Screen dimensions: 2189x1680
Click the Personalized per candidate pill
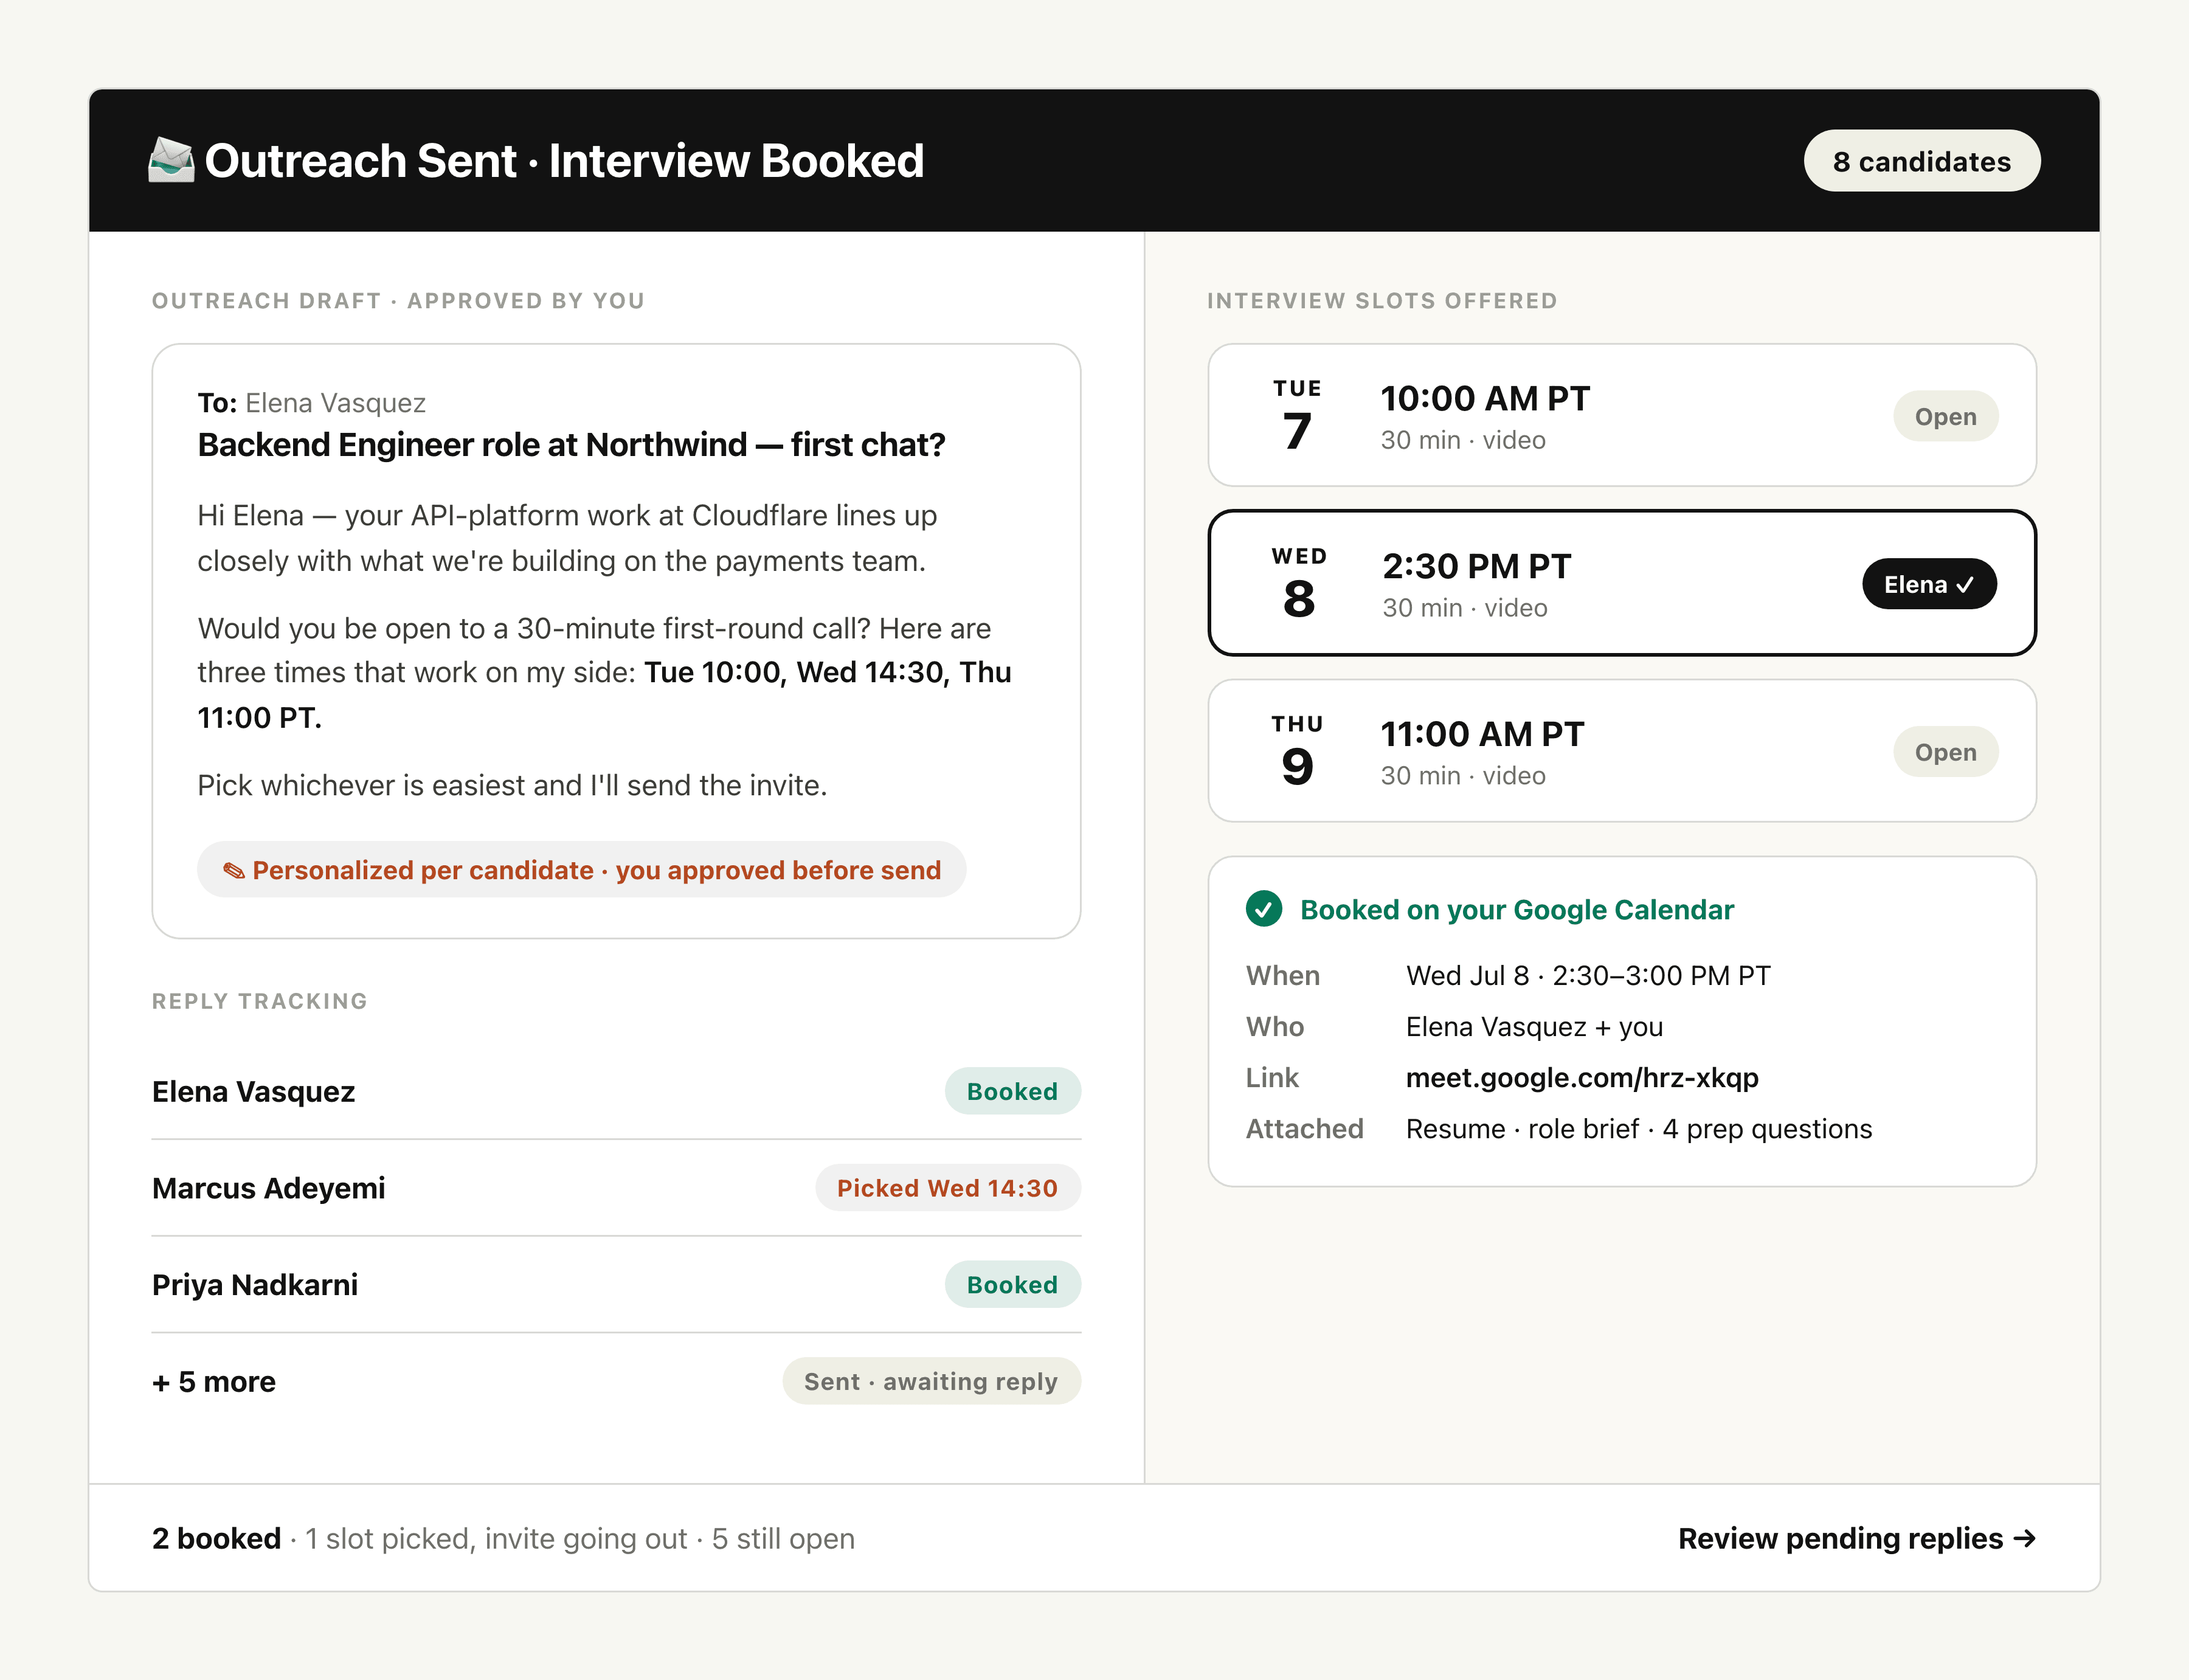tap(581, 869)
